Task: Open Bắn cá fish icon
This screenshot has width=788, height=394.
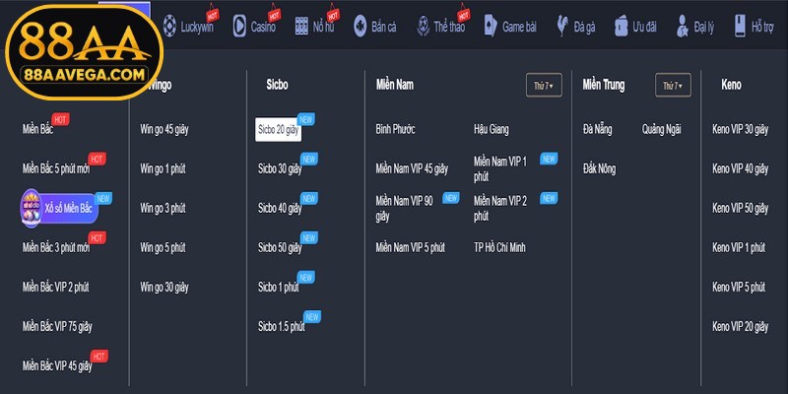Action: click(361, 27)
